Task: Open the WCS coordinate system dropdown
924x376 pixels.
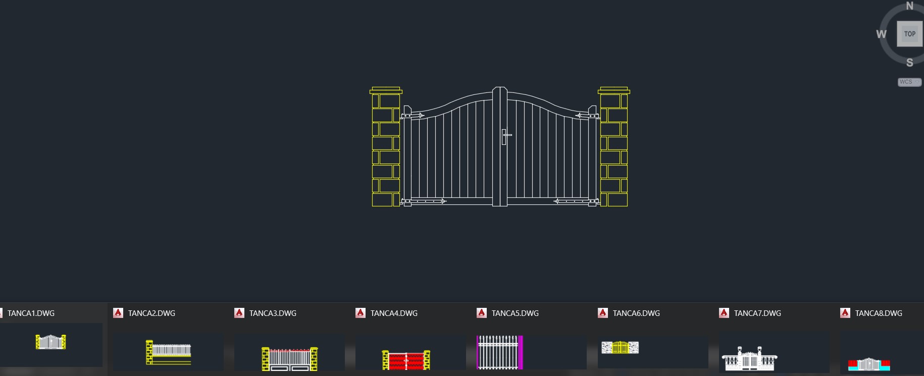Action: click(909, 82)
